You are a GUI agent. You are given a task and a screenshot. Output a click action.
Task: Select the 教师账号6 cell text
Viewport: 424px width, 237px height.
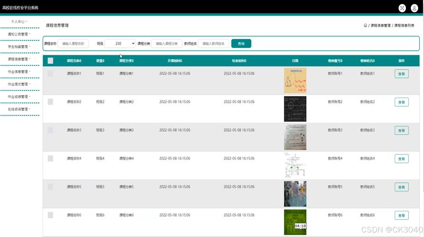(x=335, y=215)
